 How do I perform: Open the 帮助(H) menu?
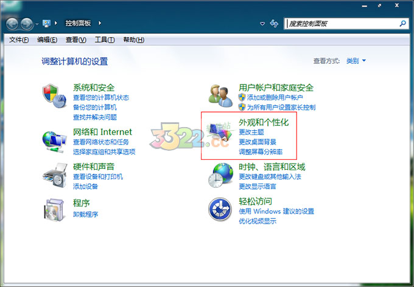click(133, 40)
